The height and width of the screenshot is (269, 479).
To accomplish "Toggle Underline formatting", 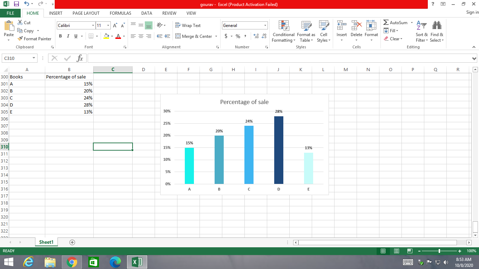I will pyautogui.click(x=76, y=36).
